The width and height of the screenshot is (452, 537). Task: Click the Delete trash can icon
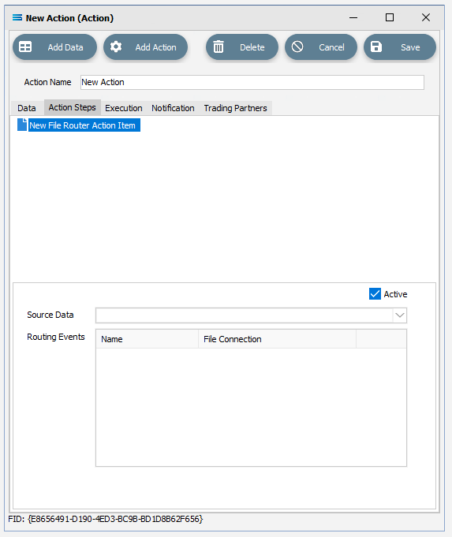click(x=219, y=47)
